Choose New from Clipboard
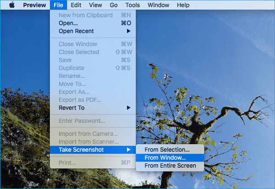 pyautogui.click(x=93, y=15)
